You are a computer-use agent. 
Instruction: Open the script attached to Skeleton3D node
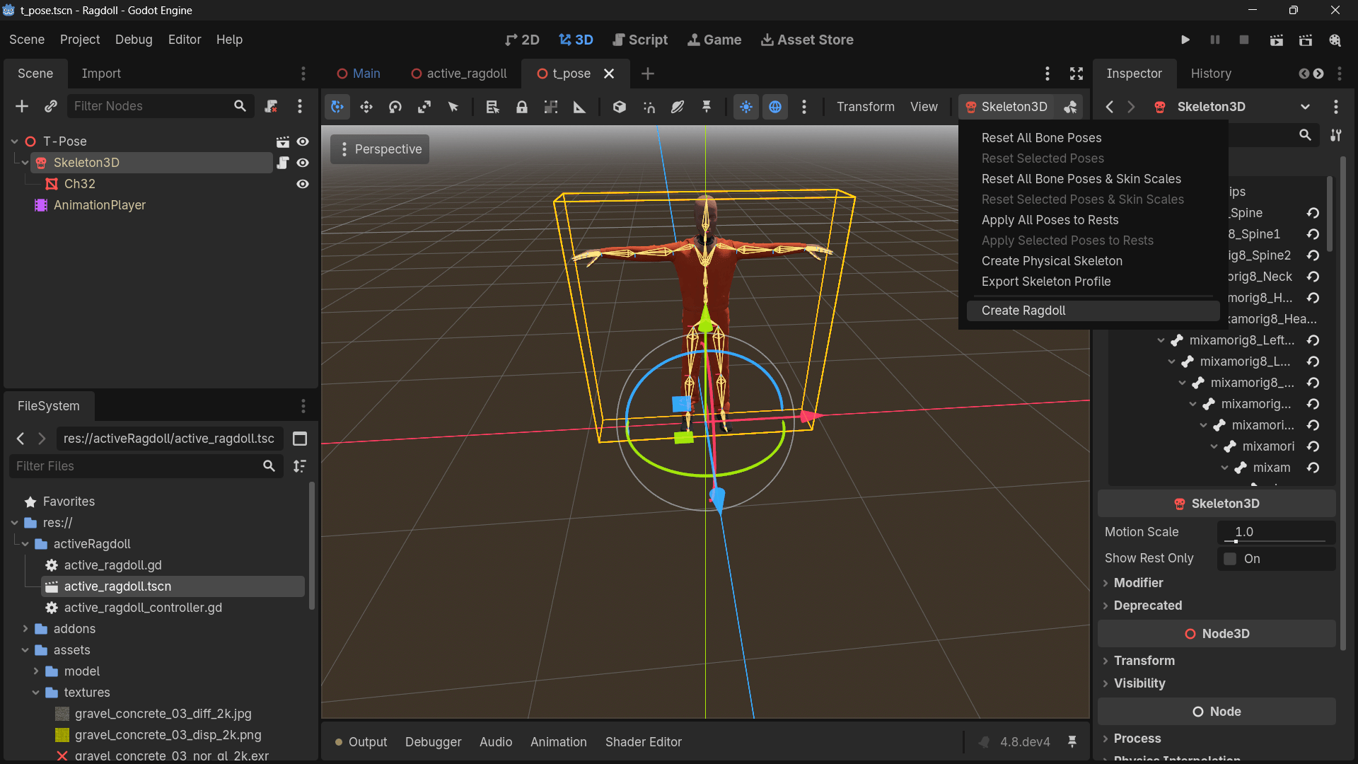(x=283, y=163)
